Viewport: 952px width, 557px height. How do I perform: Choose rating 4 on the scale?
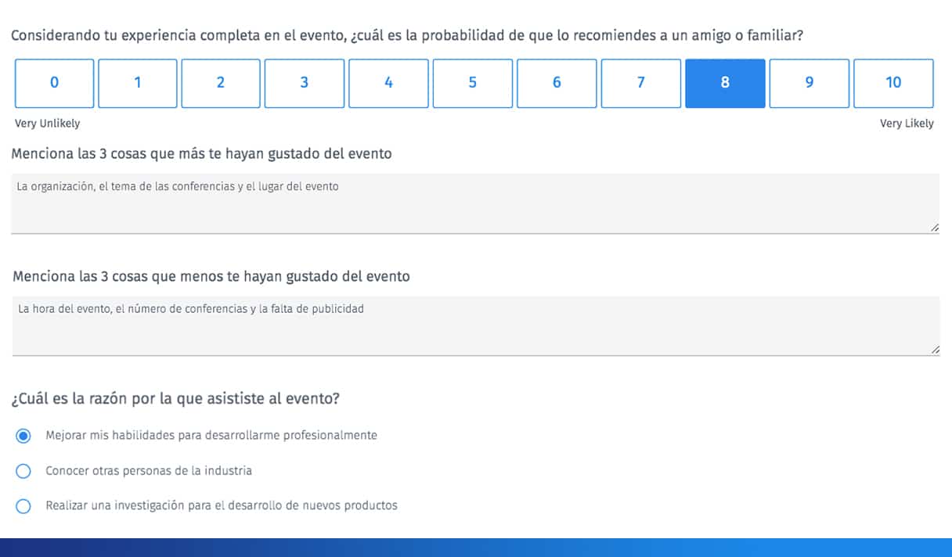point(388,83)
